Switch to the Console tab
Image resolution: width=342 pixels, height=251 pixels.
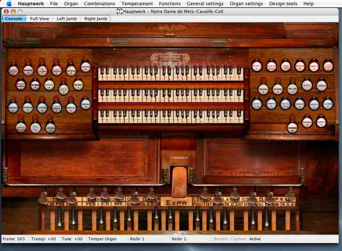point(13,19)
